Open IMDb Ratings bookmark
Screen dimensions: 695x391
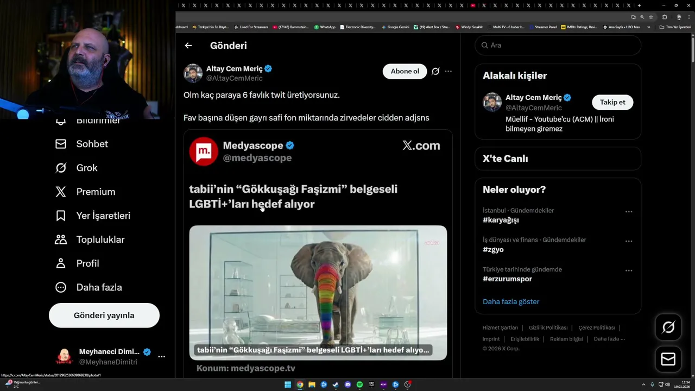(579, 27)
